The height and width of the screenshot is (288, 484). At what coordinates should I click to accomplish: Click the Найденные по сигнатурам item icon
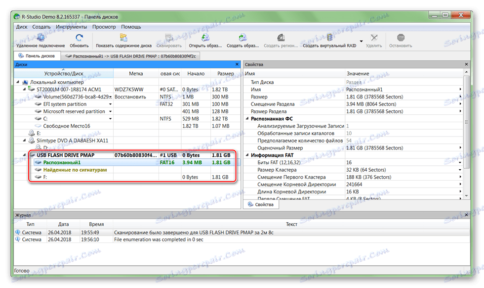[x=39, y=170]
